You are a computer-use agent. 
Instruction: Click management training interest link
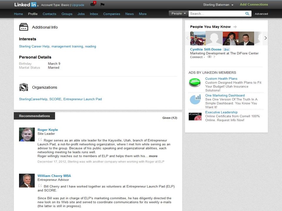(67, 46)
